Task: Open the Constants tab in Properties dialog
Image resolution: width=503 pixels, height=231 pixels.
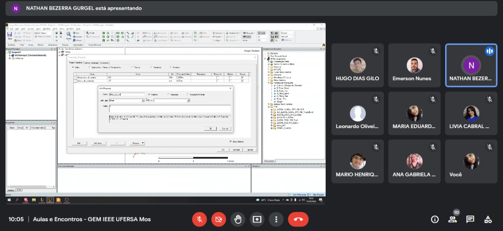Action: click(104, 63)
